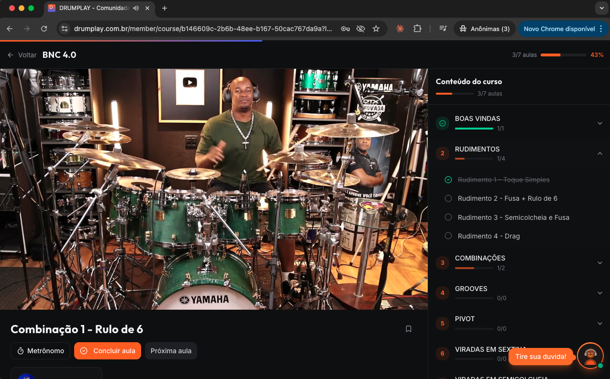The height and width of the screenshot is (379, 610).
Task: Click the RUDIMENTOS section title
Action: point(477,149)
